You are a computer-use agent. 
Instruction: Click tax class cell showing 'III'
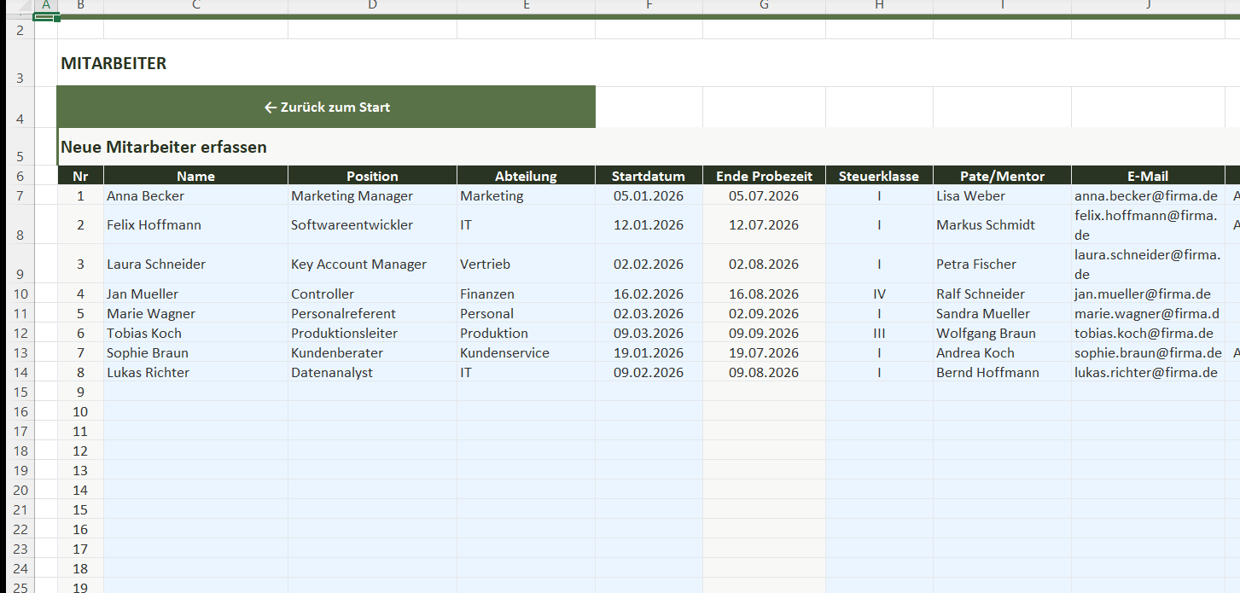coord(879,334)
